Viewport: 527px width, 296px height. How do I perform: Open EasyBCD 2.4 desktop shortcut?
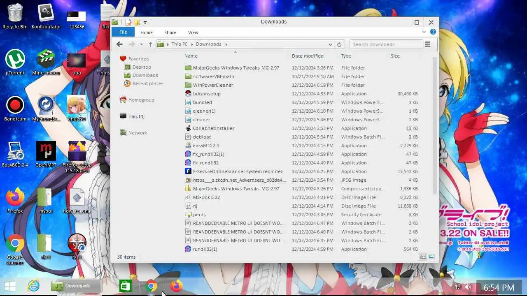click(x=15, y=155)
